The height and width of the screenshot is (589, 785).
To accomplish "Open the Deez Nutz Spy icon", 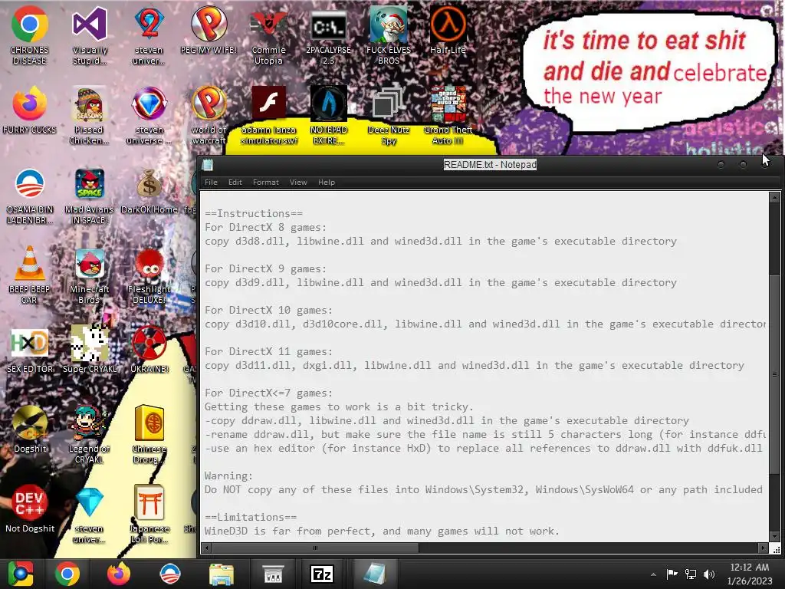I will [389, 115].
